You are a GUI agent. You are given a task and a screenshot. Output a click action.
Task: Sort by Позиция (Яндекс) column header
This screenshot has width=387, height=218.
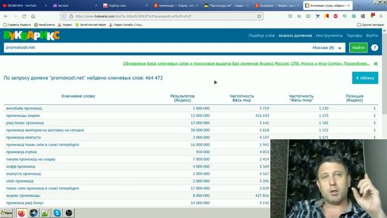[354, 98]
